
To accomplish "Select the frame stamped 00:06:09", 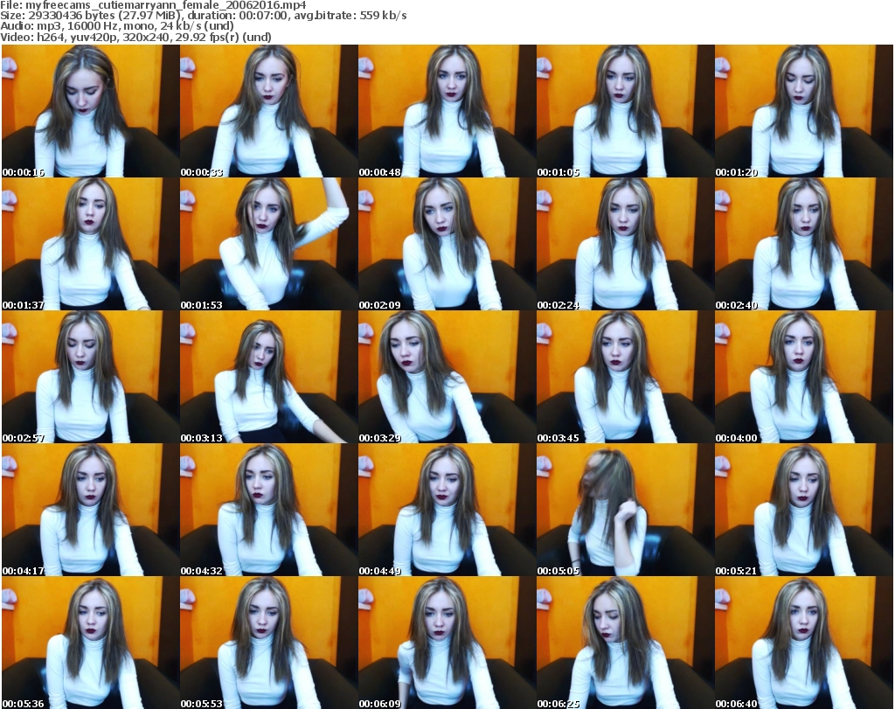I will pyautogui.click(x=447, y=643).
